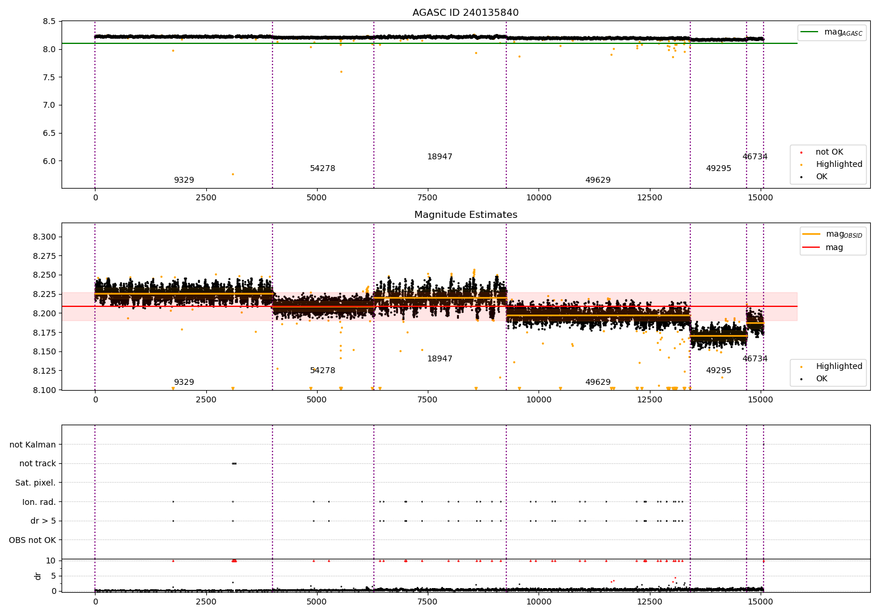Click the title 'AGASC ID 240135840'
This screenshot has width=879, height=615.
[465, 13]
